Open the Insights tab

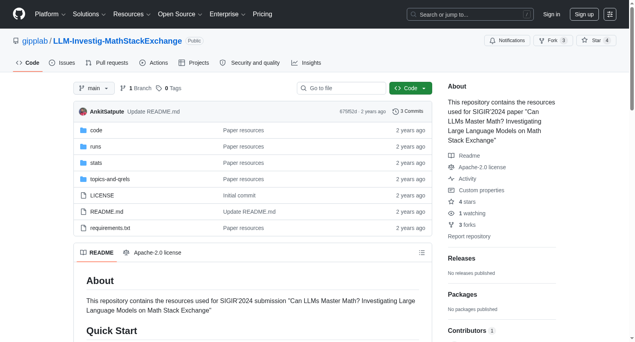point(306,63)
